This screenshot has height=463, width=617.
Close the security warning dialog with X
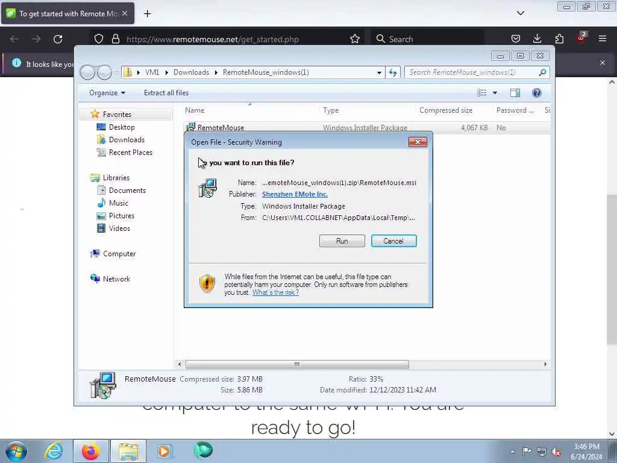click(418, 142)
